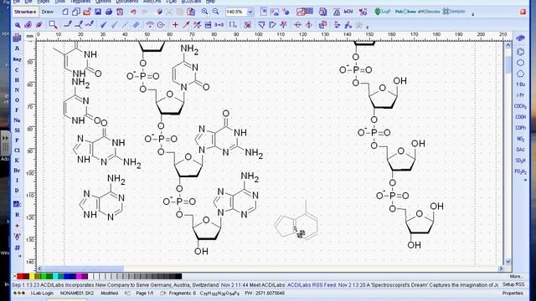
Task: Select Oxygen atom O in element panel
Action: (x=17, y=100)
